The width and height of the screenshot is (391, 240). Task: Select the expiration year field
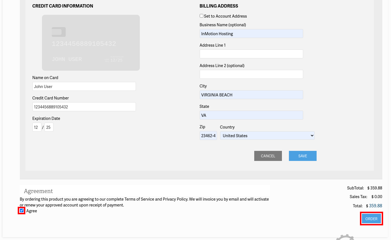pyautogui.click(x=49, y=127)
